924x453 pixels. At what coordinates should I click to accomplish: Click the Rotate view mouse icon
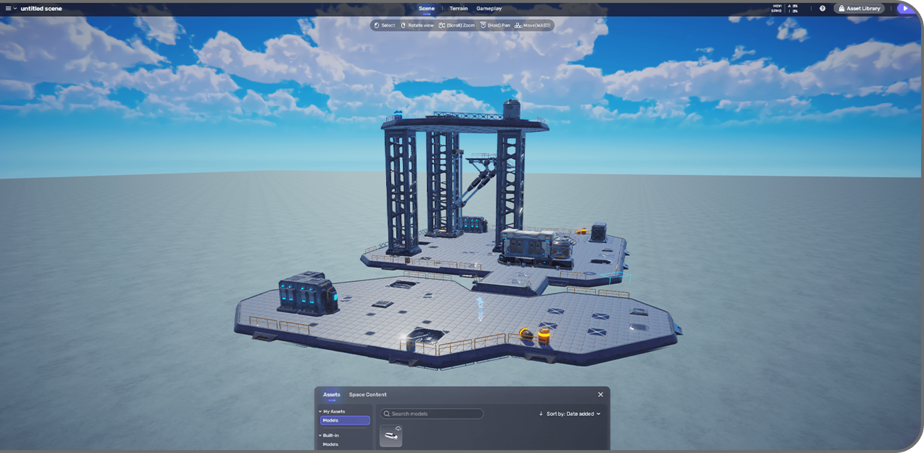tap(403, 25)
